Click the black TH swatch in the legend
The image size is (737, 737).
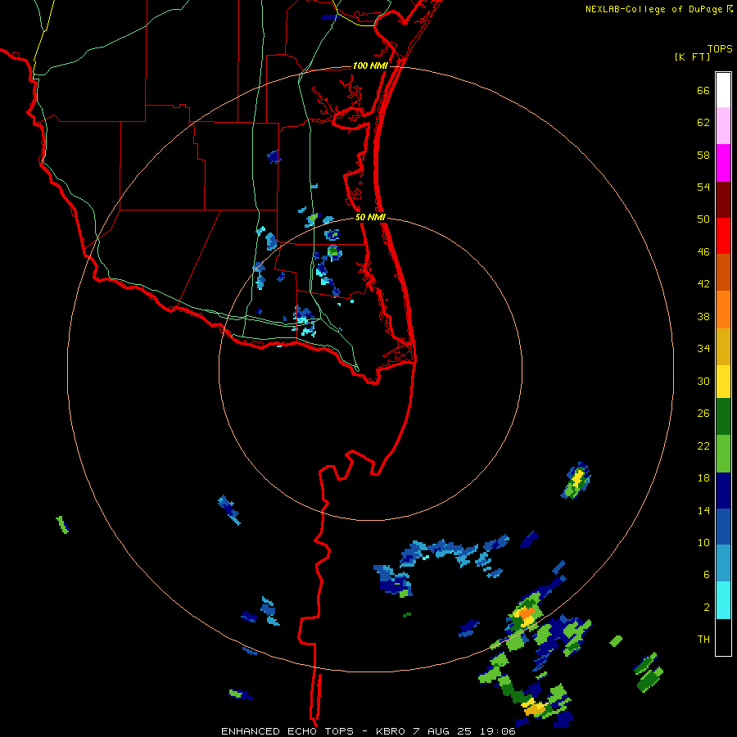click(x=723, y=637)
